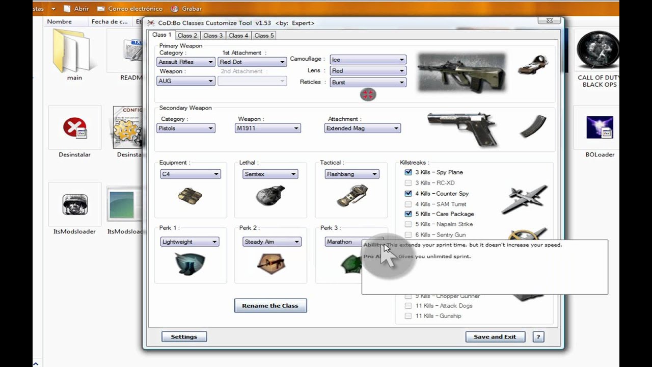Screen dimensions: 652x367
Task: Click the Lightweight perk icon
Action: click(190, 264)
